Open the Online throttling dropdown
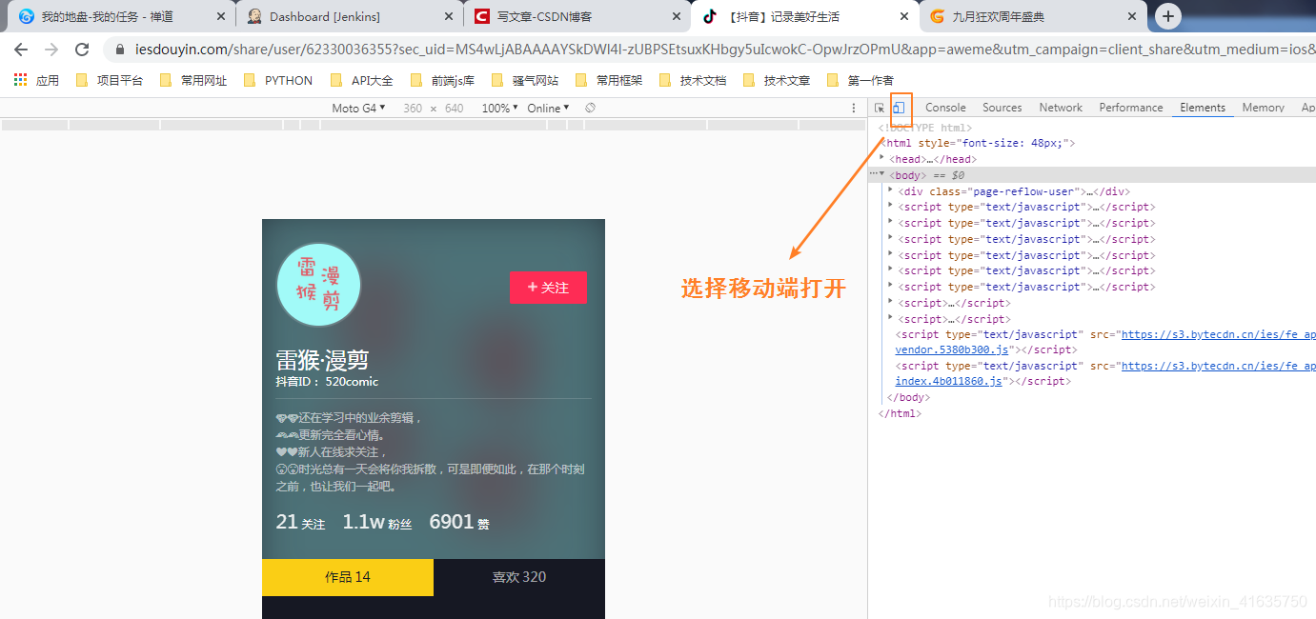The width and height of the screenshot is (1316, 619). [548, 108]
